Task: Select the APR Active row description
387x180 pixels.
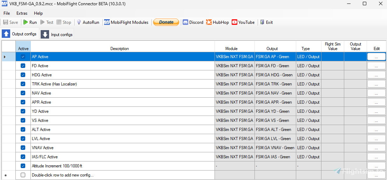Action: tap(41, 102)
